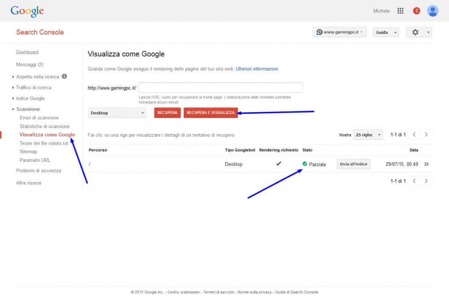This screenshot has height=296, width=449.
Task: Click the Search Console title link
Action: pos(40,32)
